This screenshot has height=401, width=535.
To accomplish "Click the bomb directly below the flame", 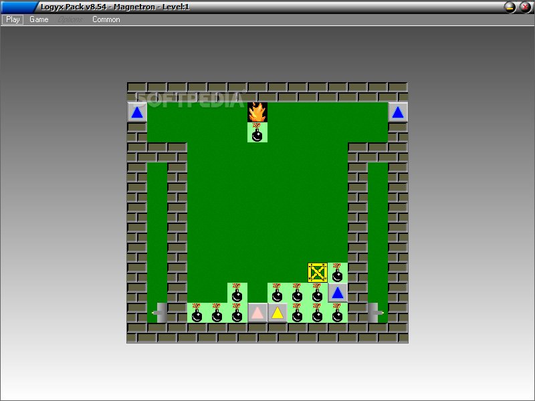I will click(x=257, y=132).
